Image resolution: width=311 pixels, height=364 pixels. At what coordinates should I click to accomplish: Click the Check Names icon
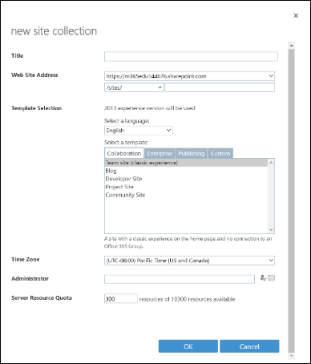tap(263, 278)
